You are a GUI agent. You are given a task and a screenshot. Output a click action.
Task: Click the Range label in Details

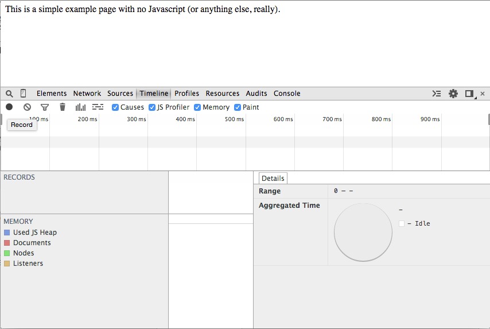pyautogui.click(x=269, y=191)
